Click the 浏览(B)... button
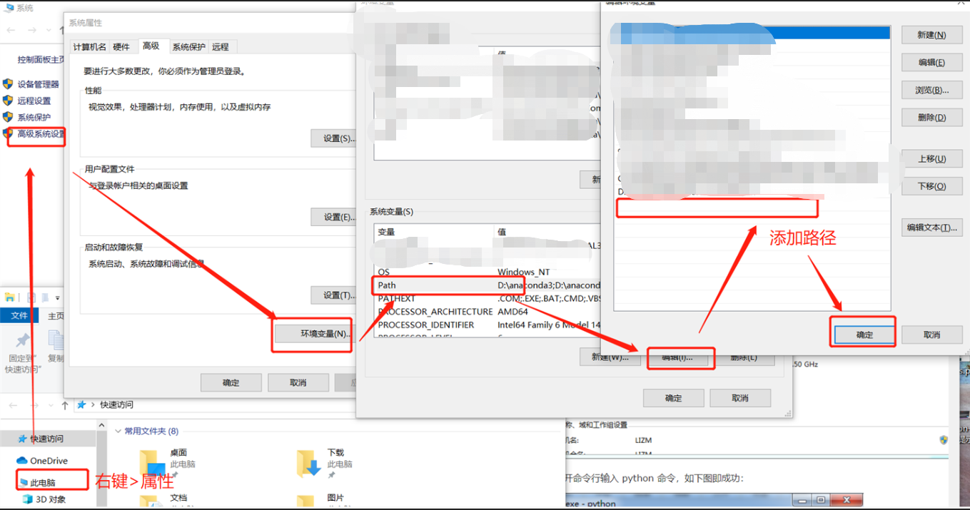The image size is (970, 510). (931, 90)
